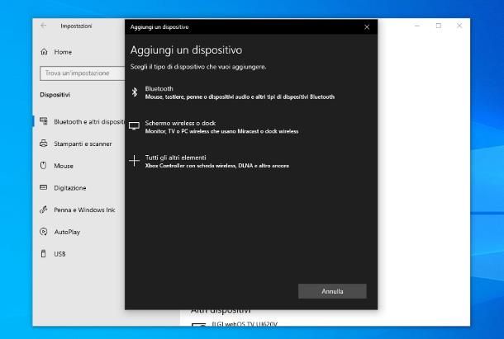
Task: Click the Annulla button
Action: [x=332, y=291]
